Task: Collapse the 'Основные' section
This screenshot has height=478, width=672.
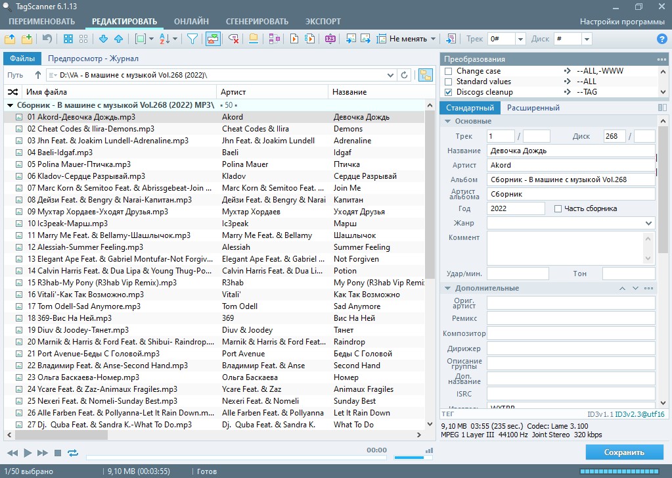Action: (448, 121)
